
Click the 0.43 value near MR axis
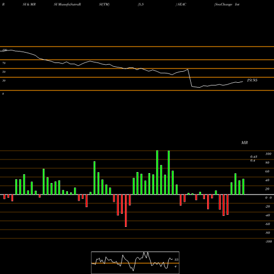(254, 157)
